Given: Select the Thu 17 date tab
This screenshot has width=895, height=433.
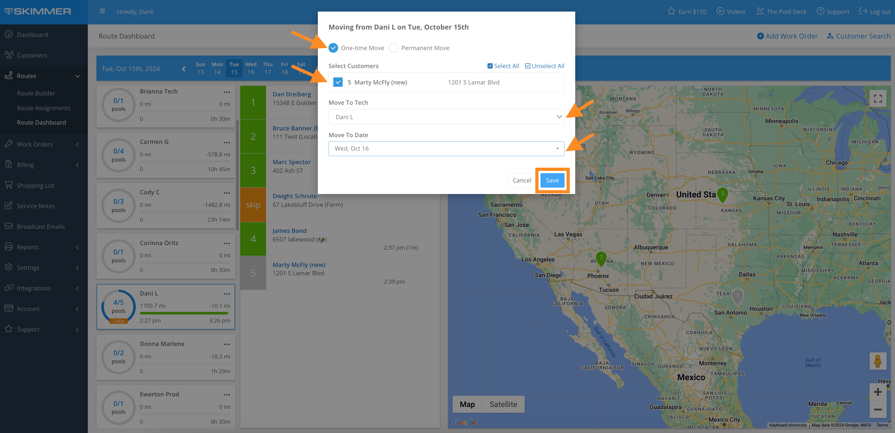Looking at the screenshot, I should tap(268, 68).
